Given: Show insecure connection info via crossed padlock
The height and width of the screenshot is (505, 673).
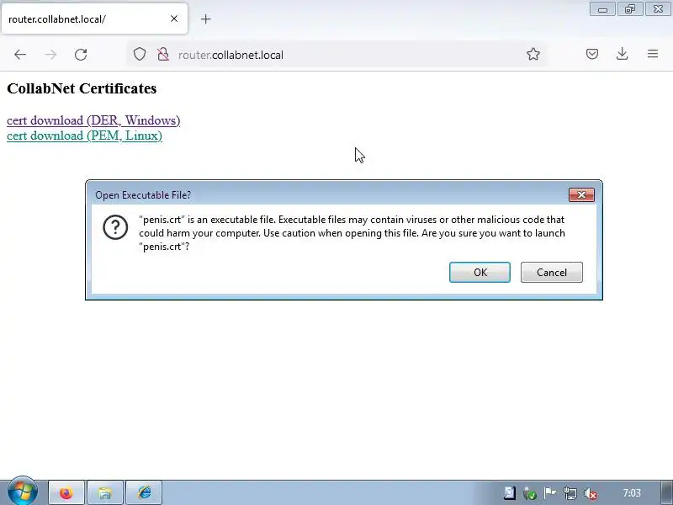Looking at the screenshot, I should (163, 55).
